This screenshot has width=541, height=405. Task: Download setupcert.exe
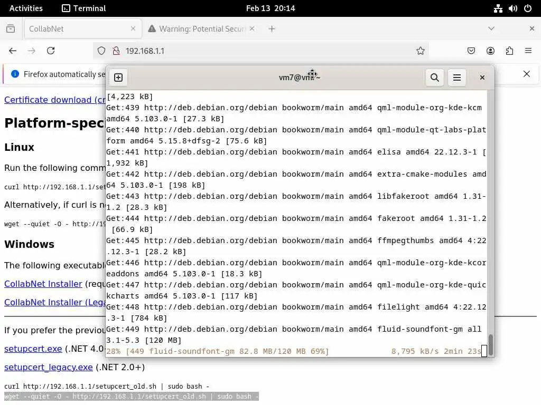[33, 349]
